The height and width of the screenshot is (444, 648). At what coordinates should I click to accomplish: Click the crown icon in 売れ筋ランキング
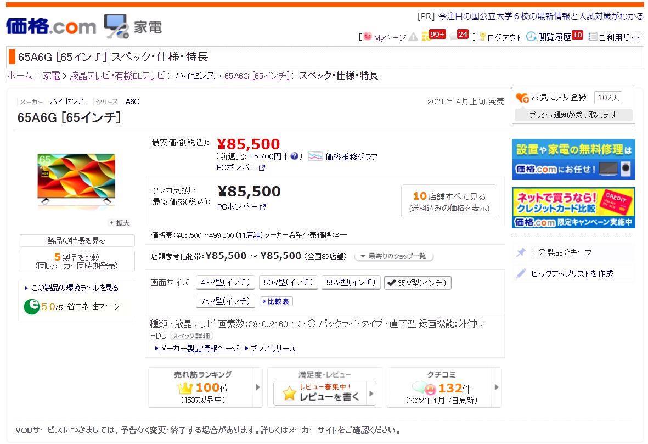[x=185, y=388]
